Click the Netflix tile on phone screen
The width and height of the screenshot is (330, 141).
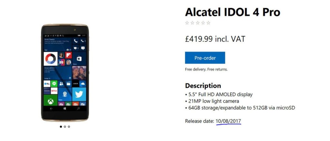(x=54, y=91)
